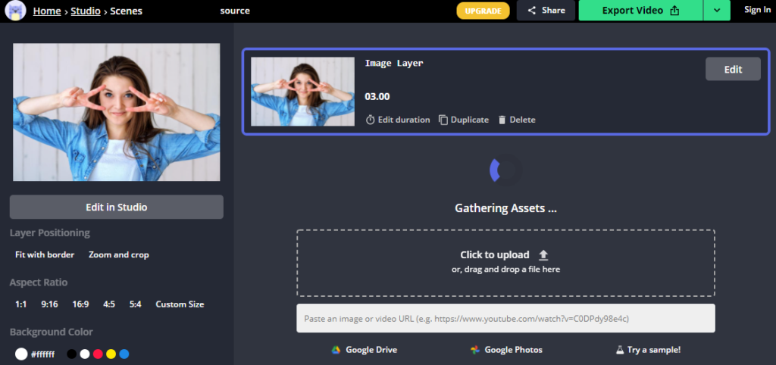Viewport: 776px width, 365px height.
Task: Click the flask icon by Try a sample
Action: coord(620,350)
